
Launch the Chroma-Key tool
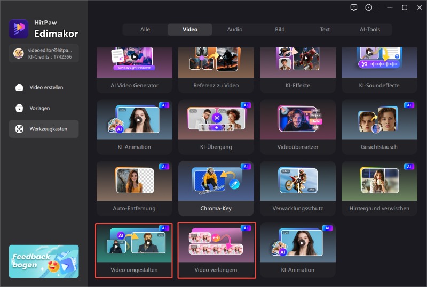click(216, 188)
